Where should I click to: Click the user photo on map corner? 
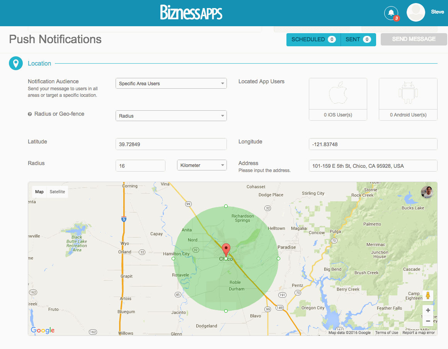click(x=427, y=192)
